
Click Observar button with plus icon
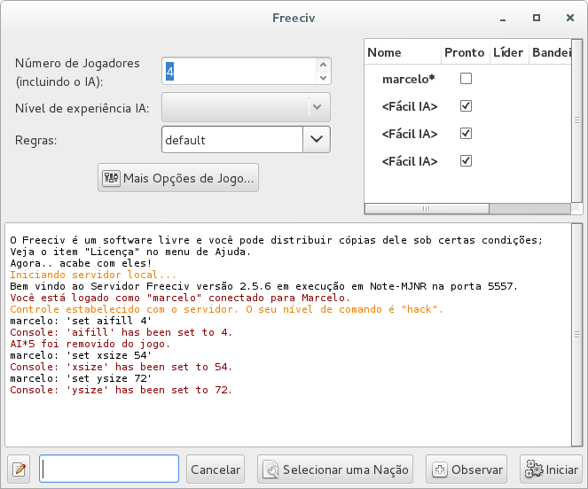point(466,470)
